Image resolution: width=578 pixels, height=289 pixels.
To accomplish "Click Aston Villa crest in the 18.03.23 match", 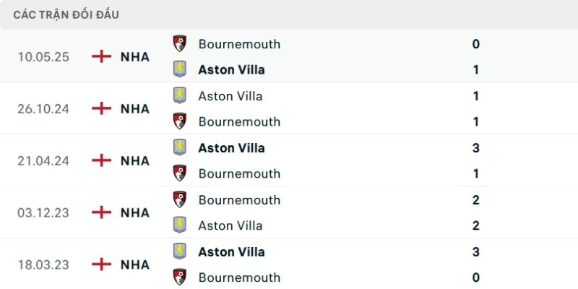I will (x=180, y=251).
